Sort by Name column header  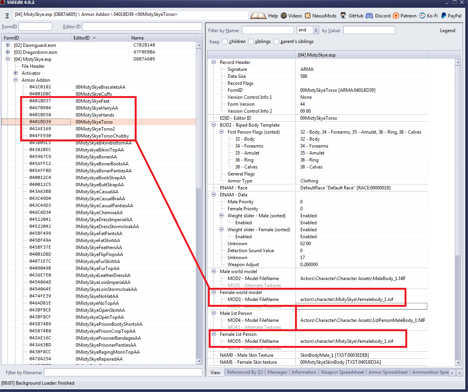point(162,38)
